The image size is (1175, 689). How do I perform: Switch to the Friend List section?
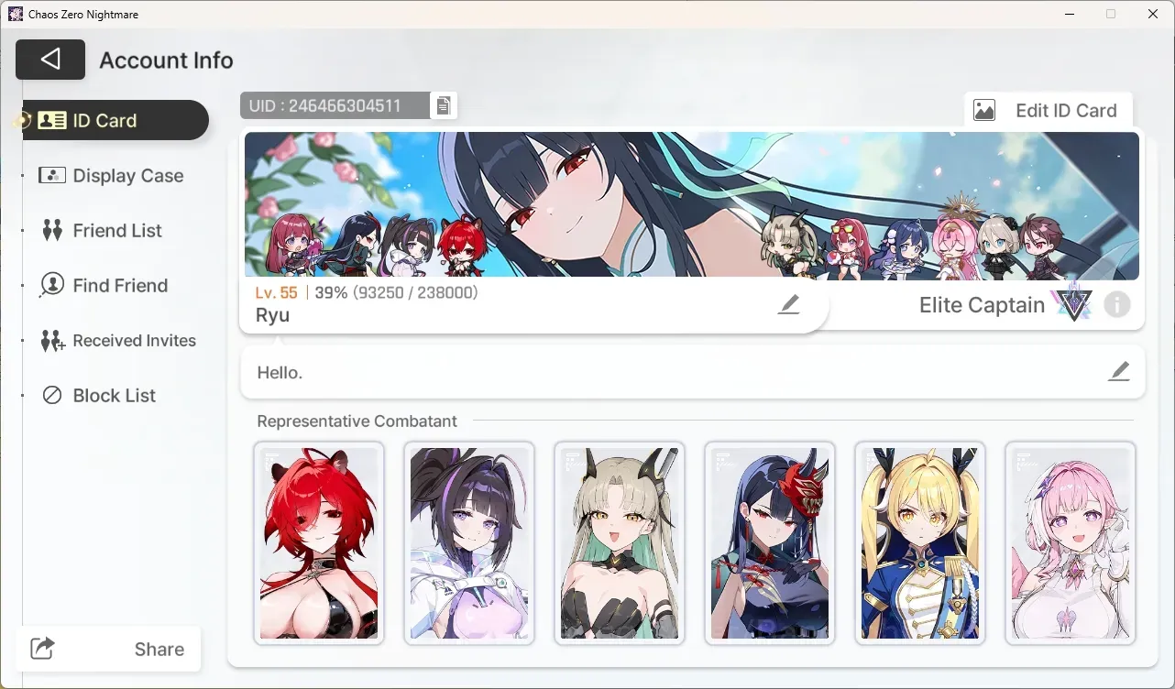pos(102,230)
